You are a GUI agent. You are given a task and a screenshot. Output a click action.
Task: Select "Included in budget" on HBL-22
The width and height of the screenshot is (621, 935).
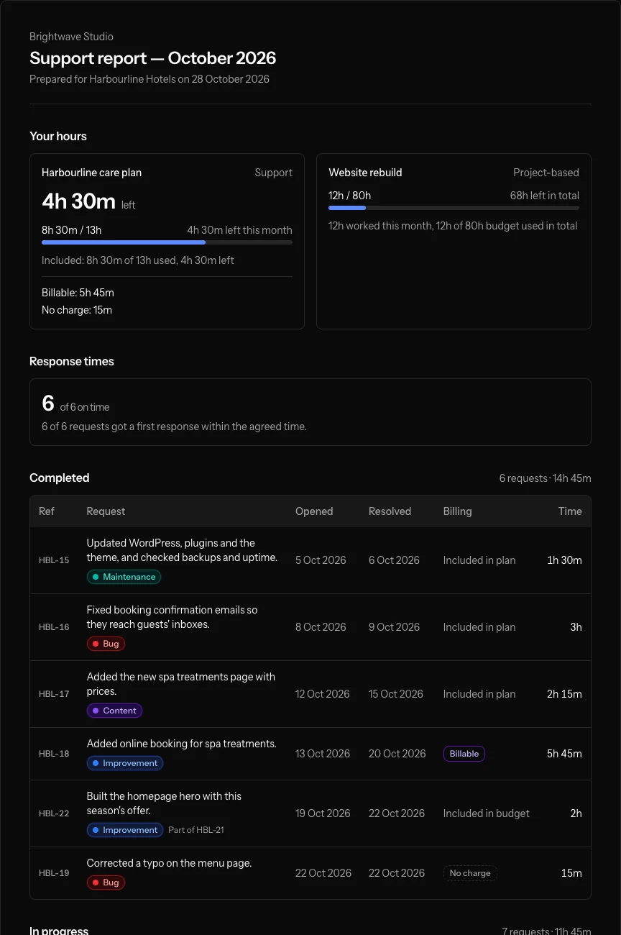tap(487, 813)
